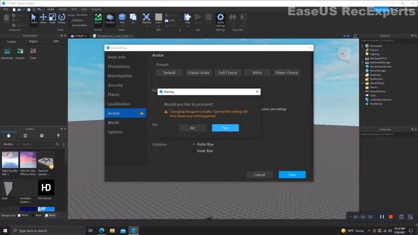
Task: Toggle Join Surfaces option in ribbon
Action: point(78,25)
